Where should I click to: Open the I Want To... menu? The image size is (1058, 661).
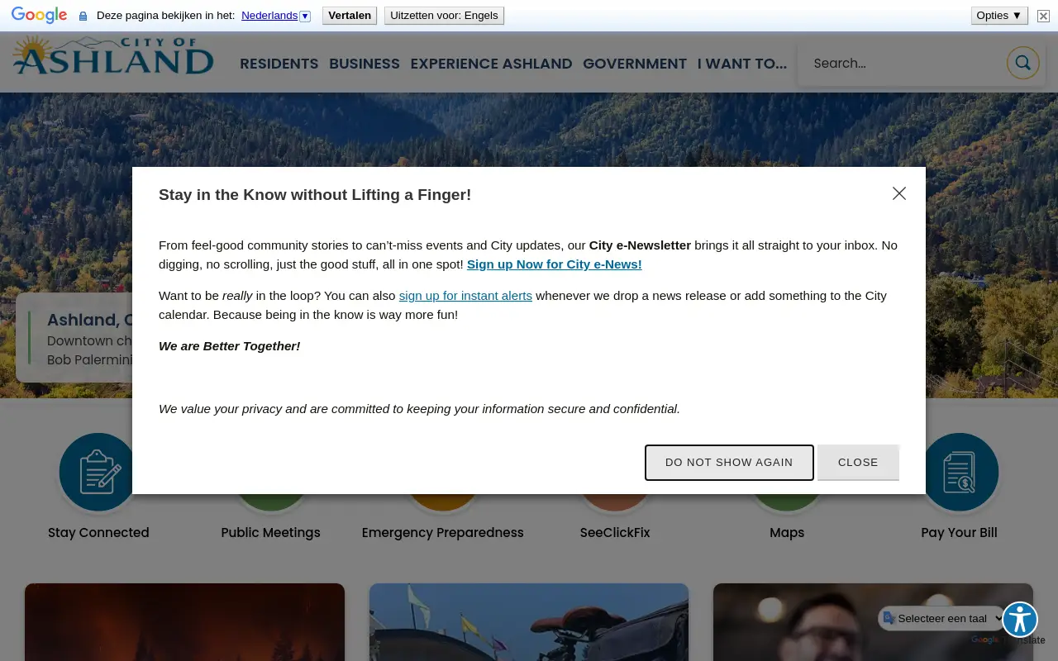point(742,64)
